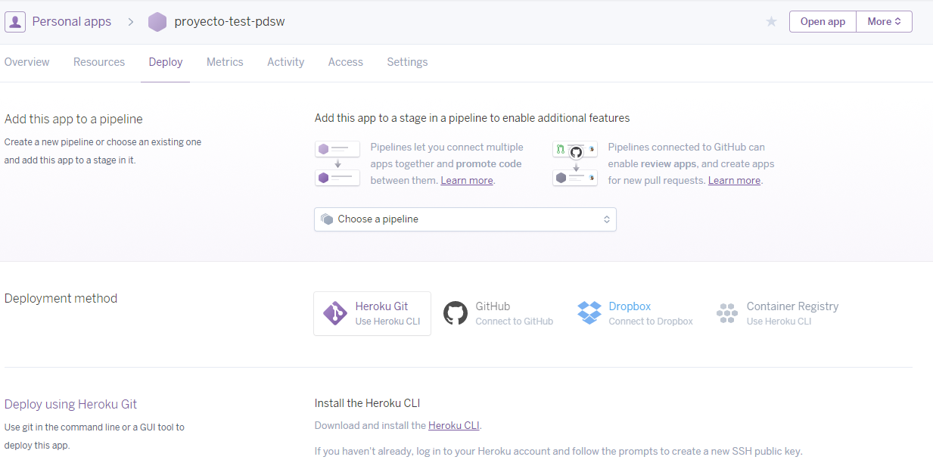
Task: Click the Heroku Git logo icon
Action: (x=335, y=313)
